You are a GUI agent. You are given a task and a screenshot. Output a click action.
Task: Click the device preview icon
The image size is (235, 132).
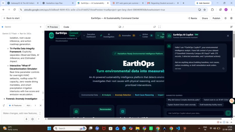tap(120, 27)
